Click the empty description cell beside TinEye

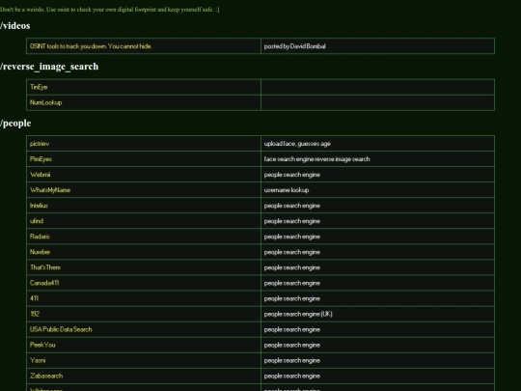[x=378, y=87]
